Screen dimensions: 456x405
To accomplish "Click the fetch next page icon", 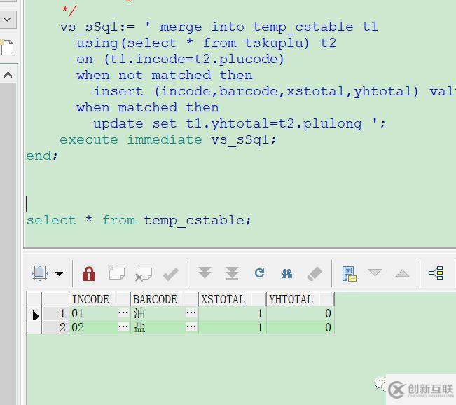I will pyautogui.click(x=205, y=273).
